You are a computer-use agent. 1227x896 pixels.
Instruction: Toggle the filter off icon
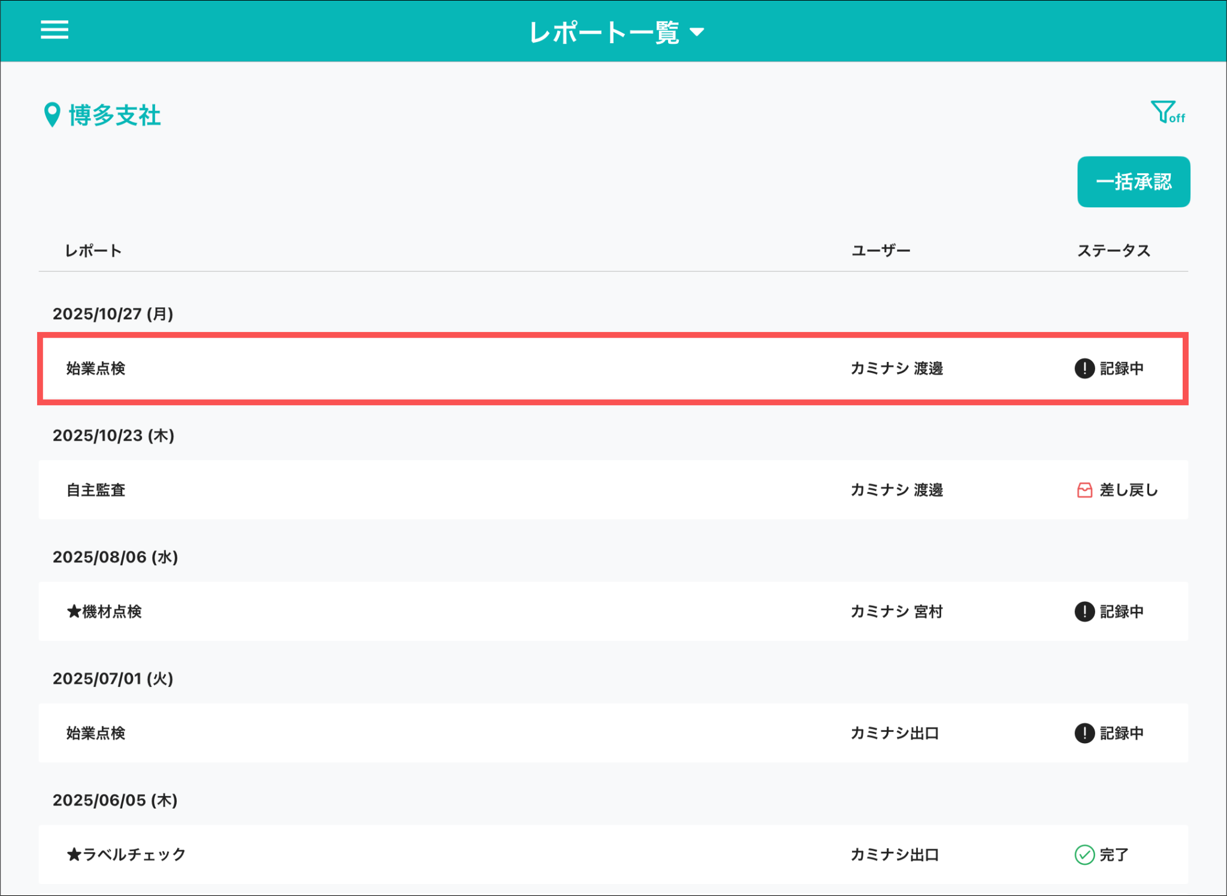[1166, 112]
